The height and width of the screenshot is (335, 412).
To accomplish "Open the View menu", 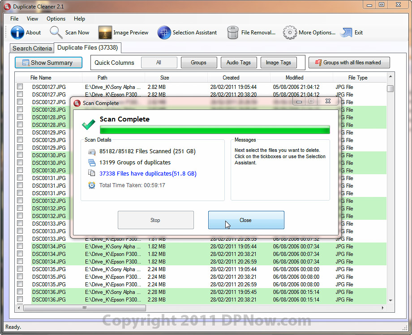I will coord(32,19).
